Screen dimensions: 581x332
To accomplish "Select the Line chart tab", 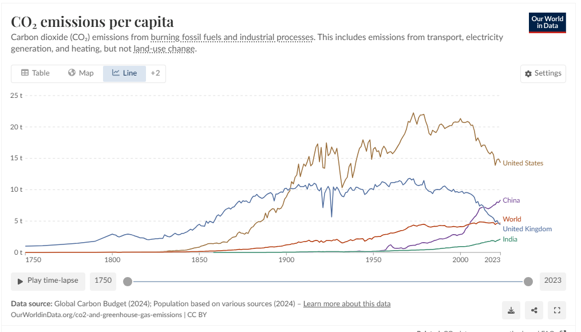I will click(124, 73).
